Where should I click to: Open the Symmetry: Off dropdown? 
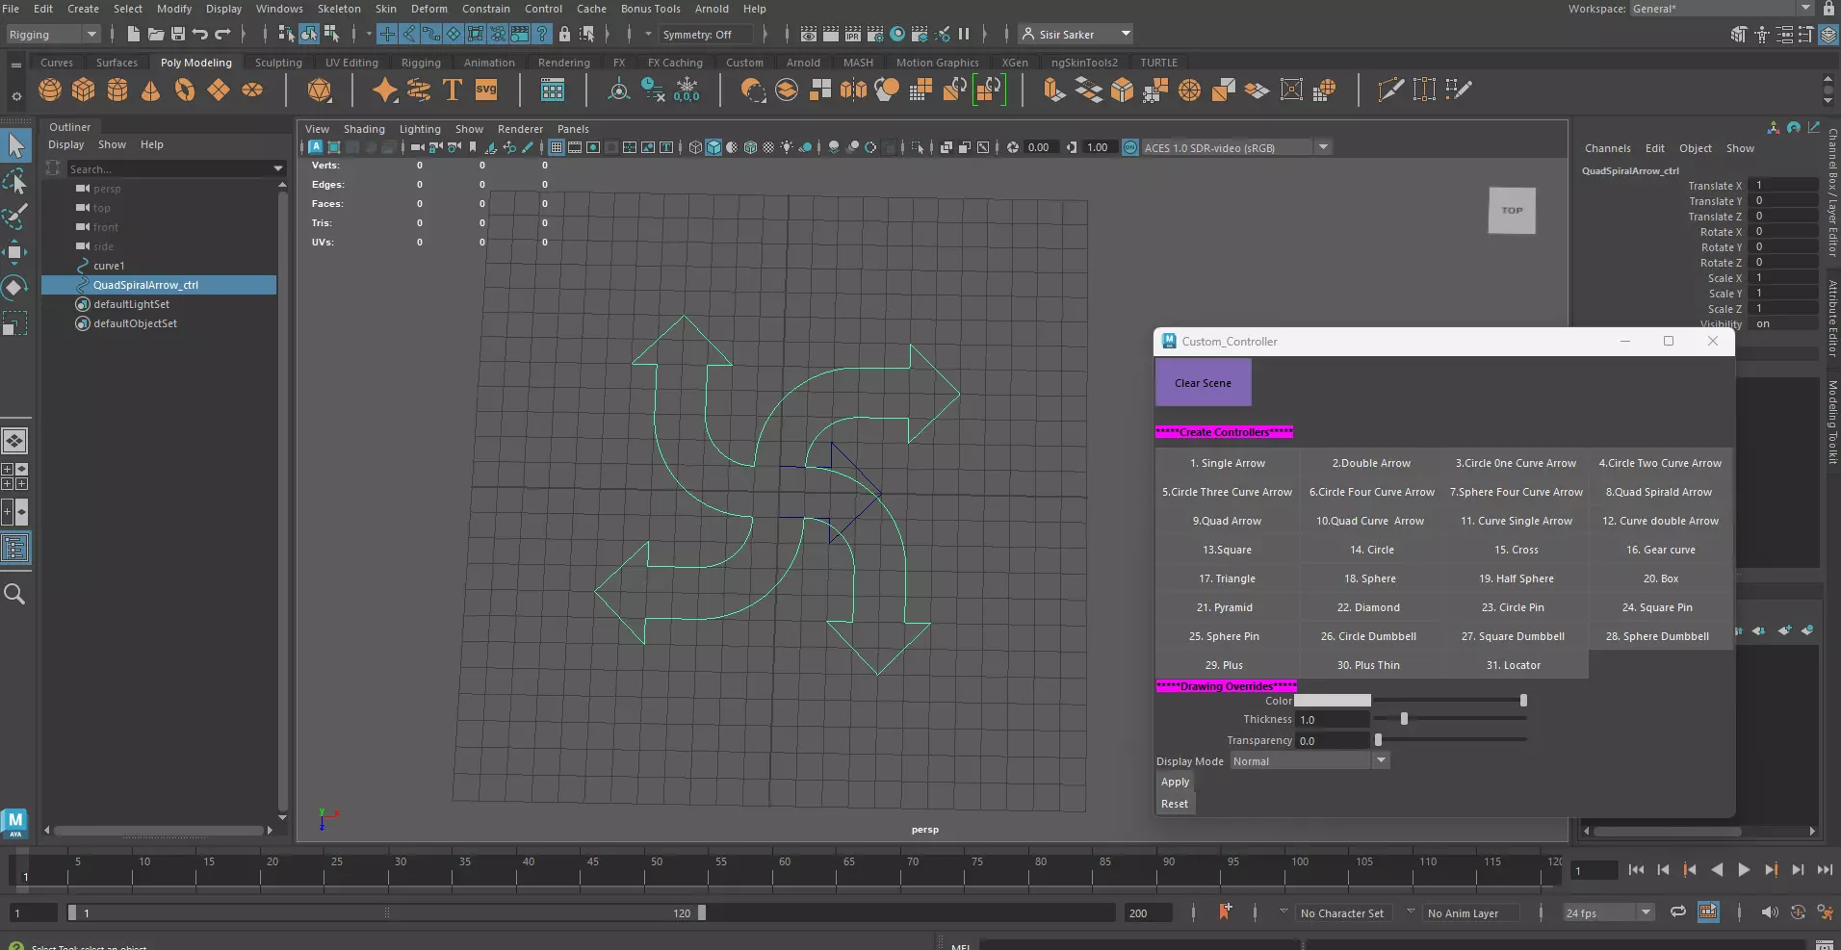coord(705,35)
